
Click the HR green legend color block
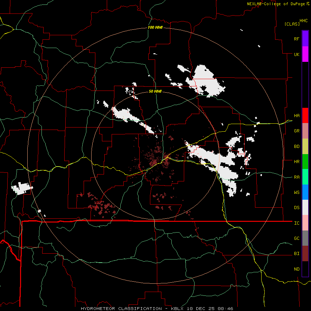(305, 162)
